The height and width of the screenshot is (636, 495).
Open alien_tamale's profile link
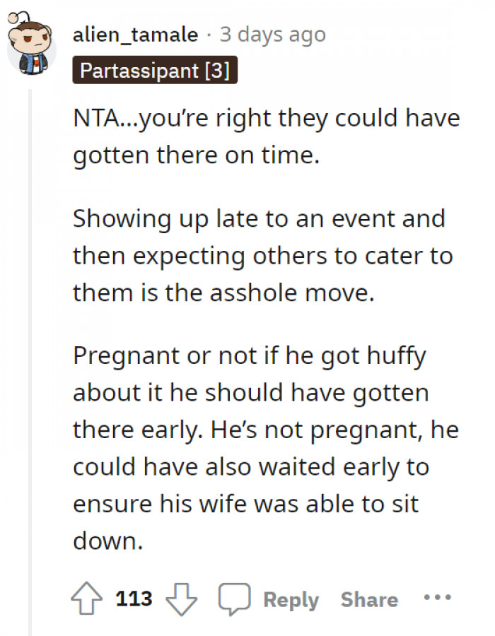[133, 34]
